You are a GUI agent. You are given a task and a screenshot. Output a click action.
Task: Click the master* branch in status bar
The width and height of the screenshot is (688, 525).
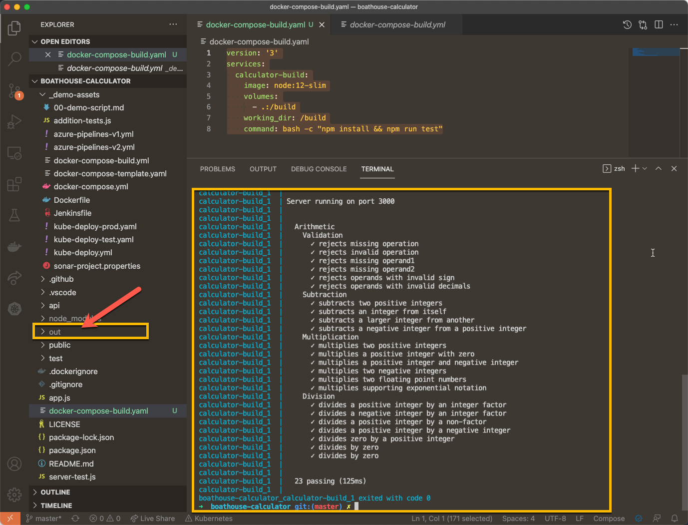tap(44, 519)
